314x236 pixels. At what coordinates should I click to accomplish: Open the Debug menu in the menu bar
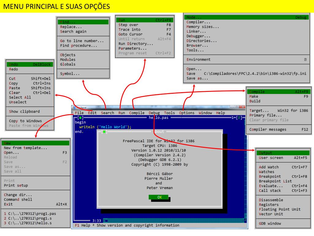pyautogui.click(x=154, y=113)
